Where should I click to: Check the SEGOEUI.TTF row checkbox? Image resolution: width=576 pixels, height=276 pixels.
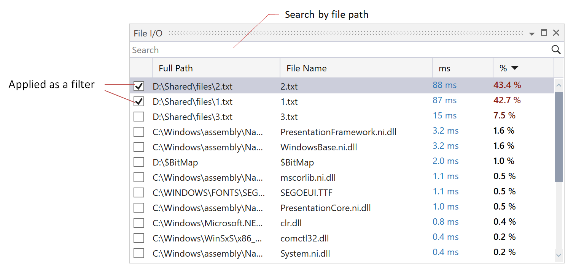(138, 192)
